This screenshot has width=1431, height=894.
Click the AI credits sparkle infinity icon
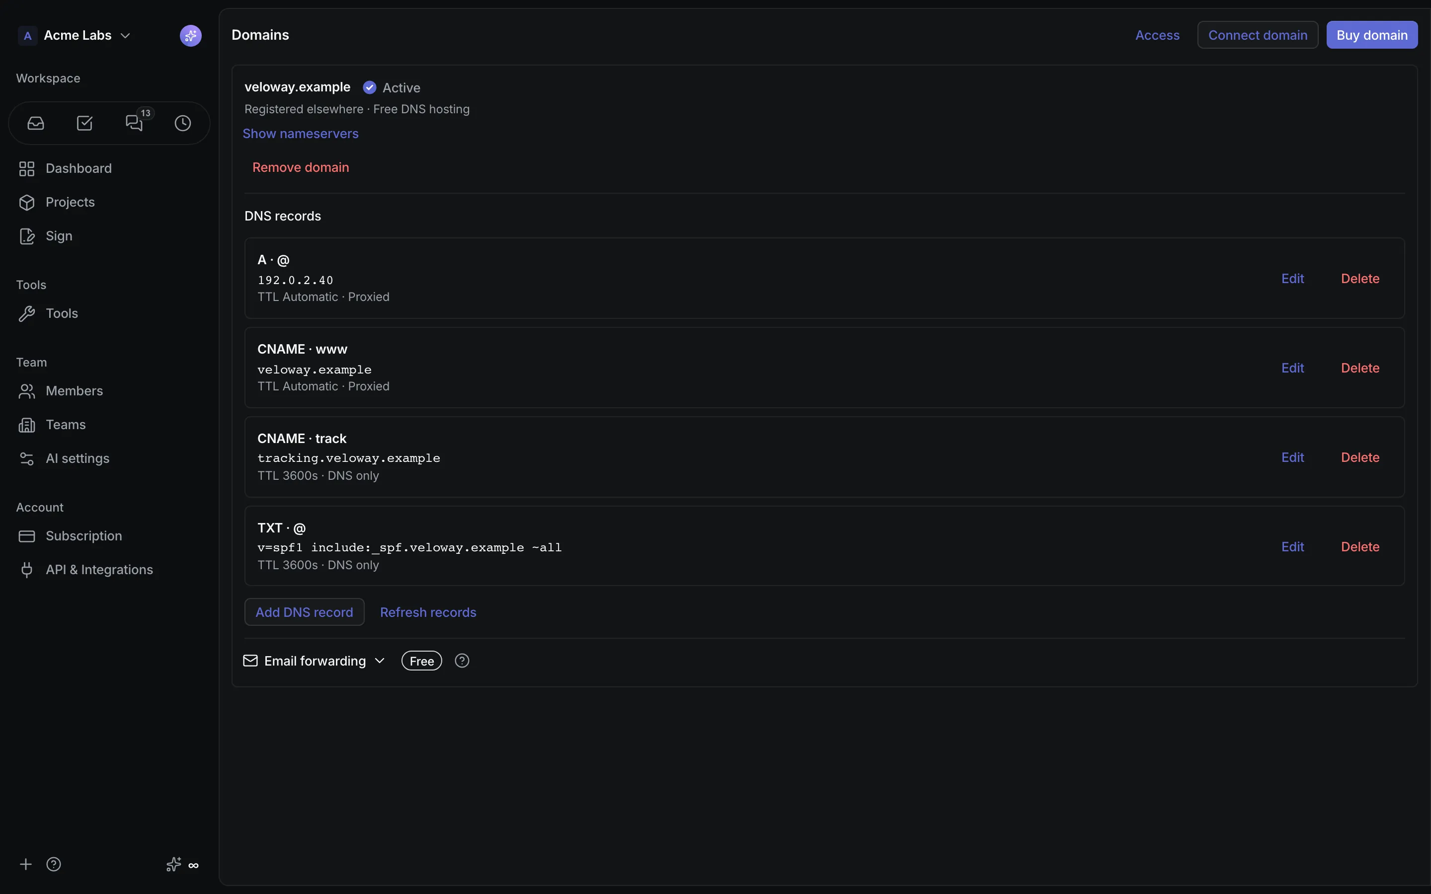(x=182, y=864)
